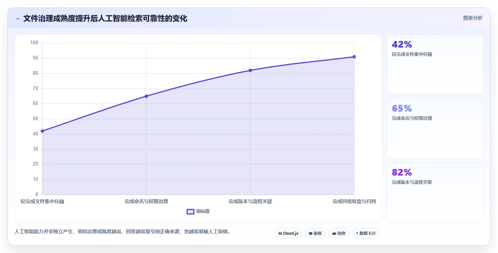Click the chart title 文件治理成熟度提升后人工智能检索可靠性的变化
The image size is (498, 253).
105,19
